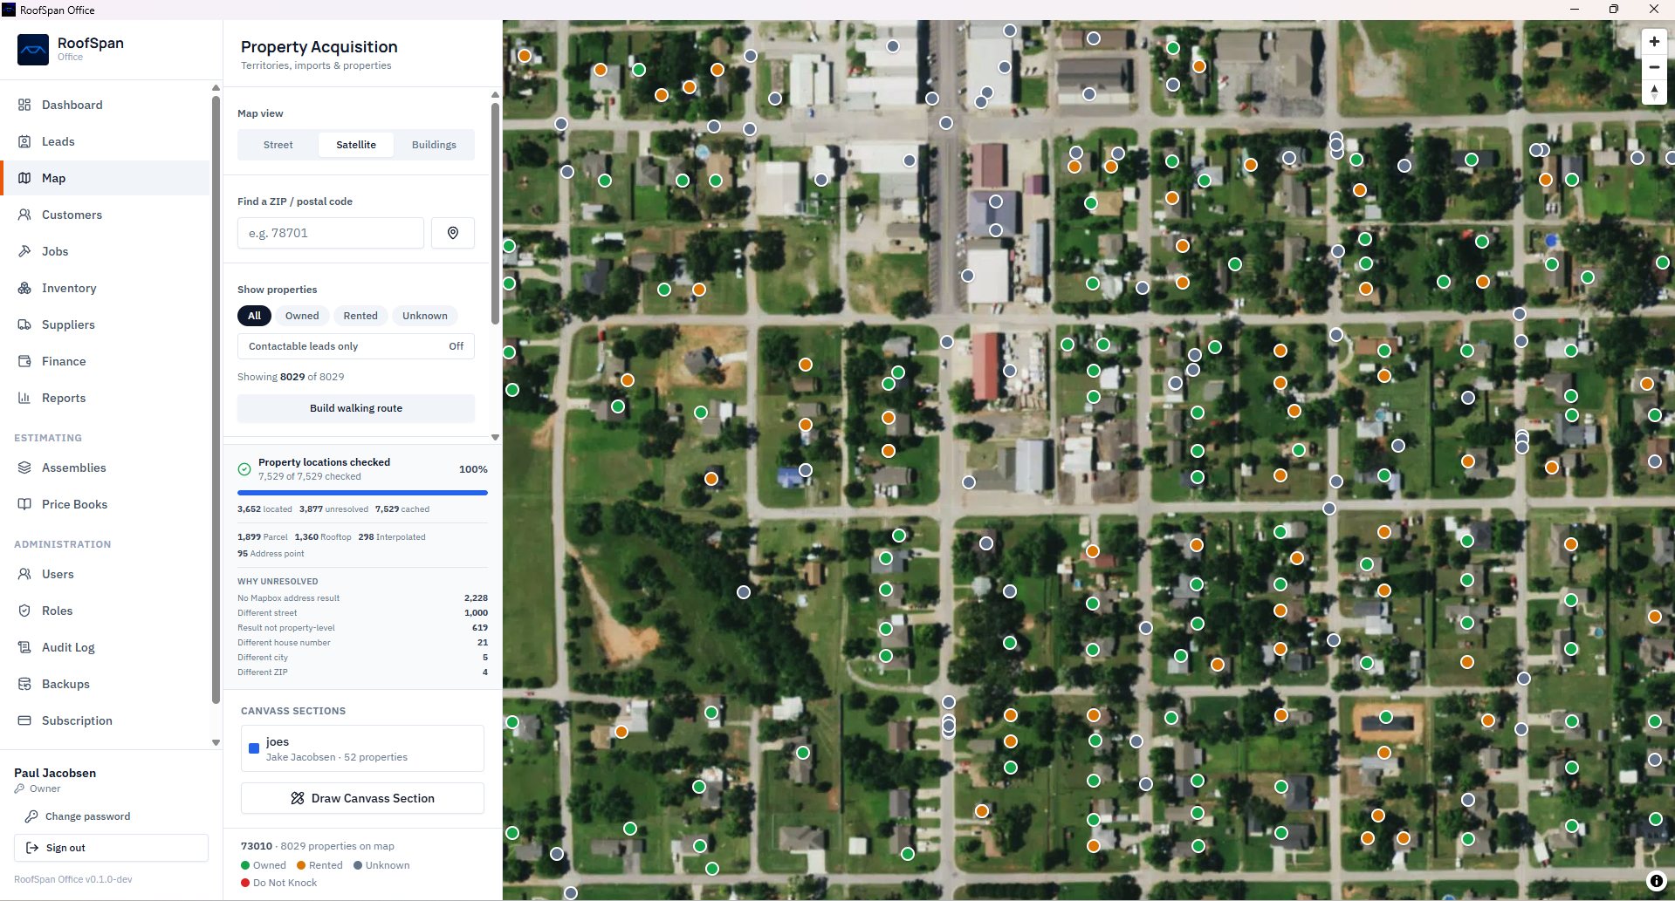The image size is (1675, 901).
Task: Open the Map navigation item
Action: click(x=106, y=178)
